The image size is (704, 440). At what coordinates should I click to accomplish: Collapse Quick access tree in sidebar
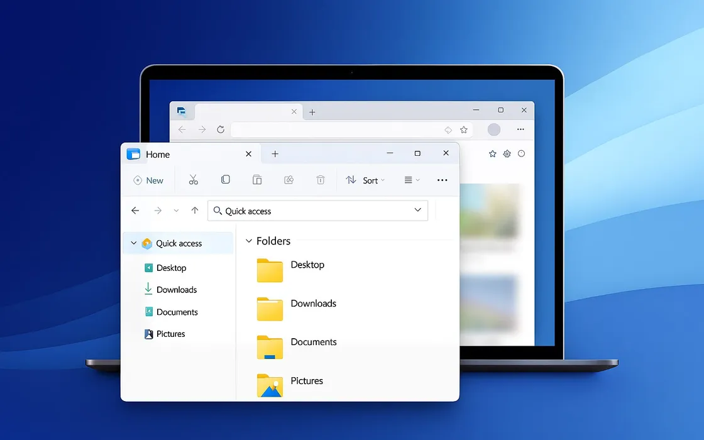pos(133,244)
